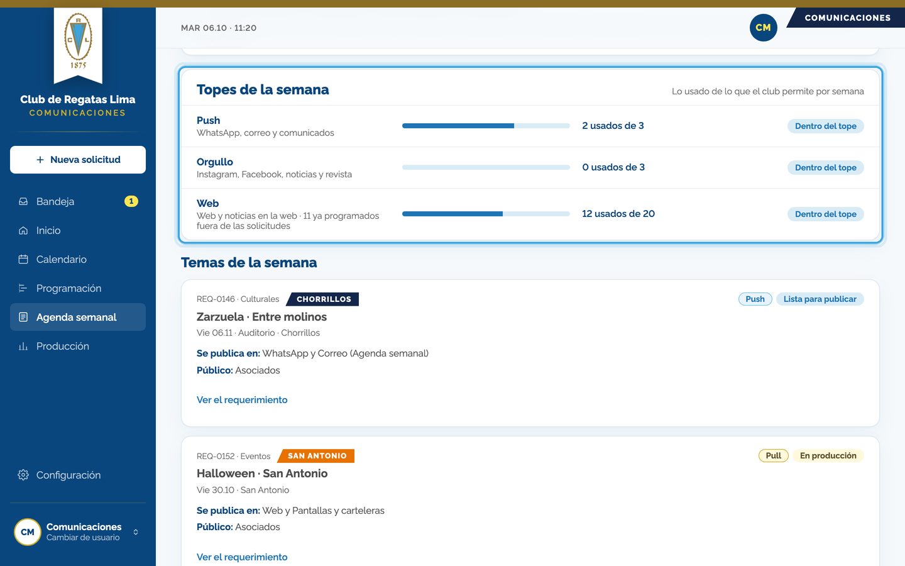Click the Zarzuela · Entre molinos title
The height and width of the screenshot is (566, 905).
tap(261, 317)
